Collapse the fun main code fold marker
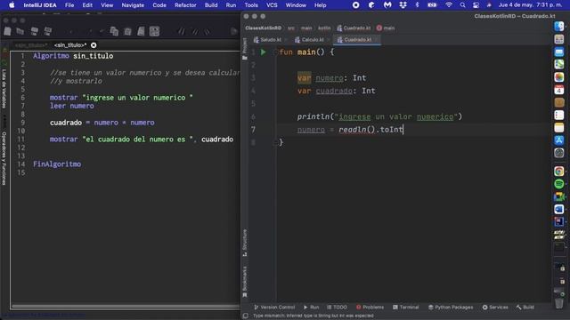The image size is (570, 320). [x=275, y=52]
